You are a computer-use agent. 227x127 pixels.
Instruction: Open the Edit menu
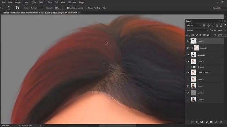[x=10, y=2]
